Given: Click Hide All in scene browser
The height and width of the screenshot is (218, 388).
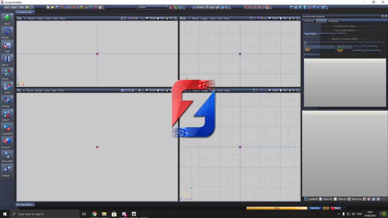Looking at the screenshot, I should coord(341,199).
